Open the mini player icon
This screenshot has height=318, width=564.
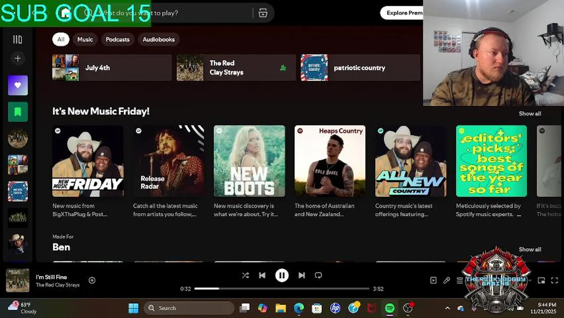tap(541, 280)
